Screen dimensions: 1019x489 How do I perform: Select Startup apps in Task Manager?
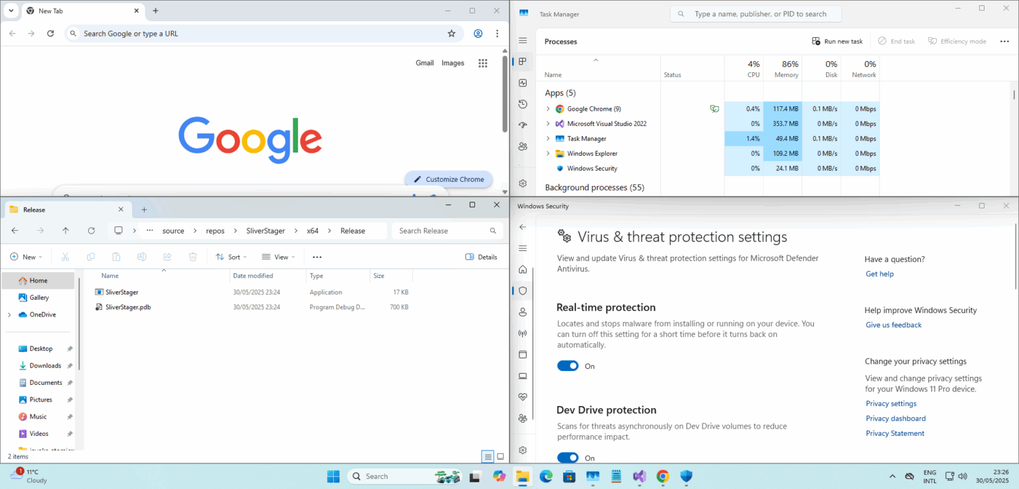tap(523, 124)
